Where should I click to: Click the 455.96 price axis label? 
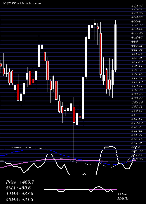point(137,33)
